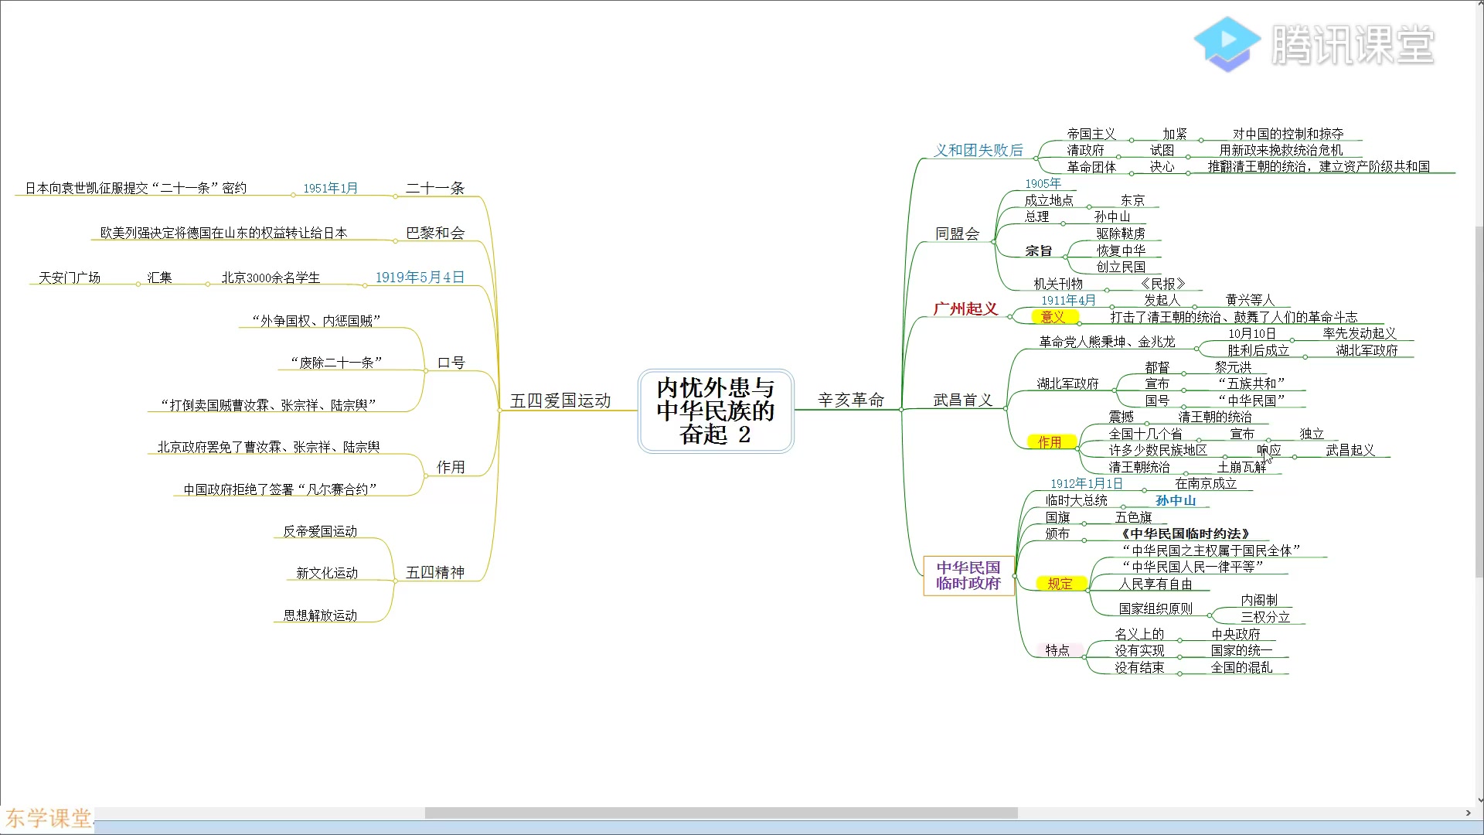Select the 黎元洪 node
Image resolution: width=1484 pixels, height=835 pixels.
click(x=1233, y=367)
